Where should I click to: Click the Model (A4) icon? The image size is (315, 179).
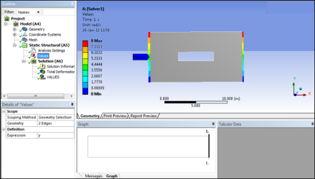(x=16, y=24)
